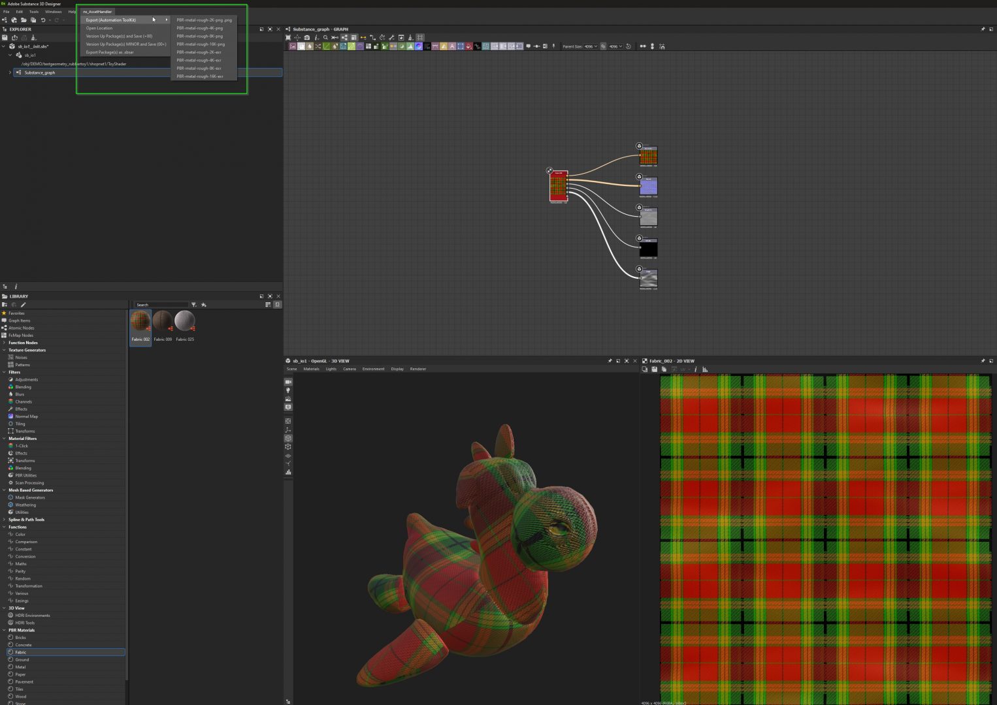Image resolution: width=997 pixels, height=705 pixels.
Task: Click the histogram icon in 2D View toolbar
Action: tap(705, 369)
